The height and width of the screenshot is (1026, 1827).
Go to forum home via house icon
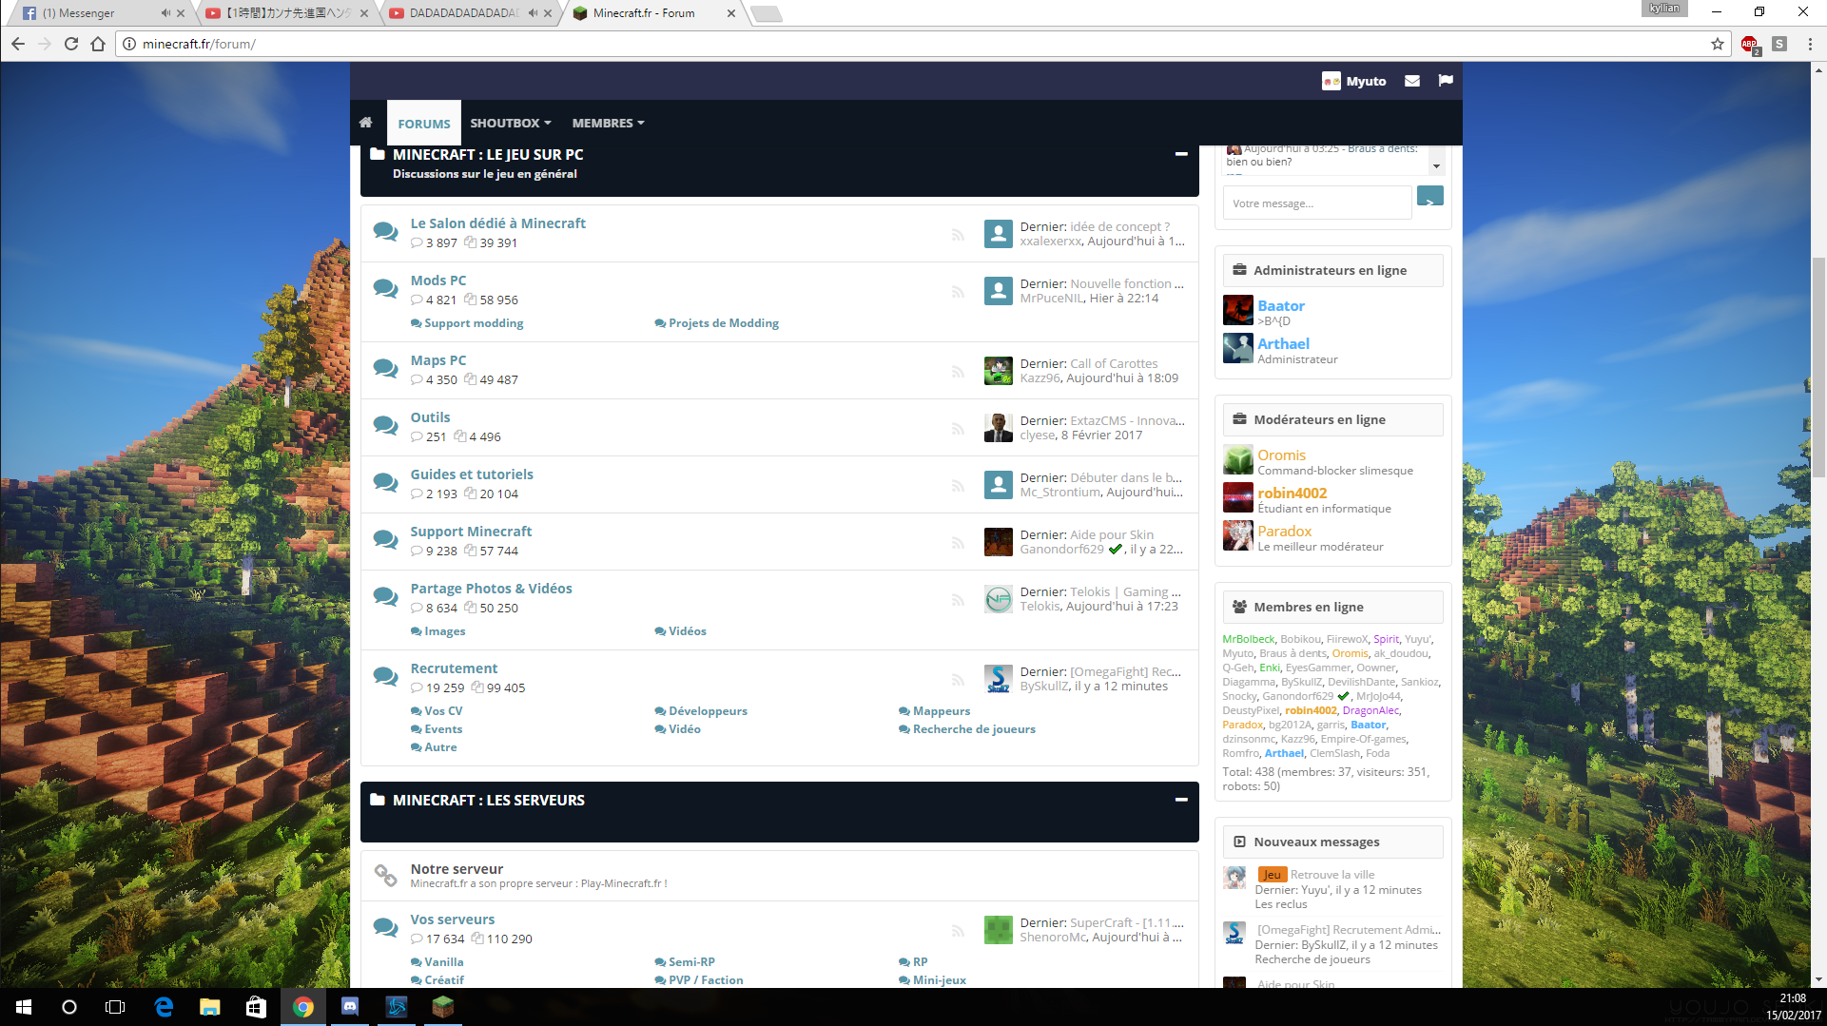(366, 123)
